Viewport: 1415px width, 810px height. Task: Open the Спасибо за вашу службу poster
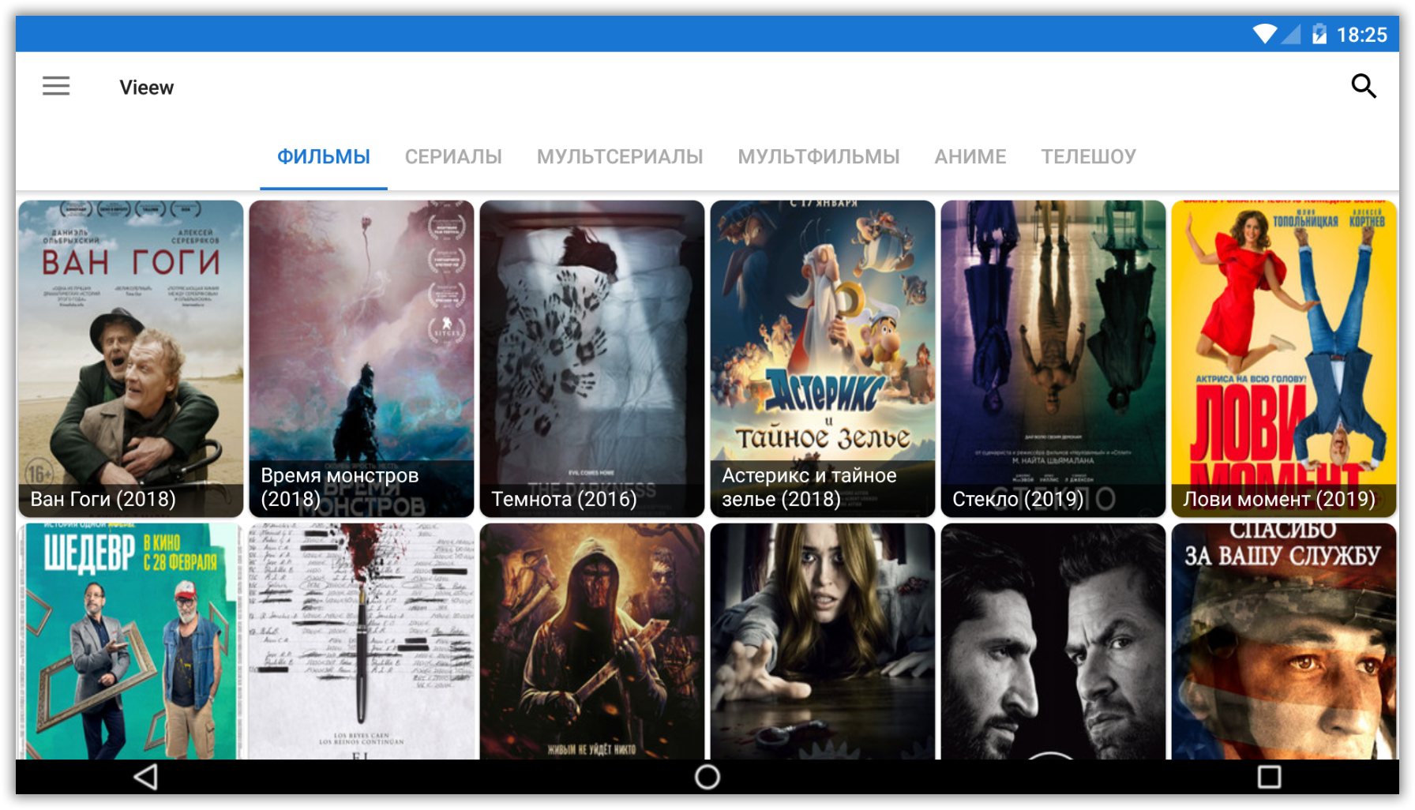(1284, 641)
